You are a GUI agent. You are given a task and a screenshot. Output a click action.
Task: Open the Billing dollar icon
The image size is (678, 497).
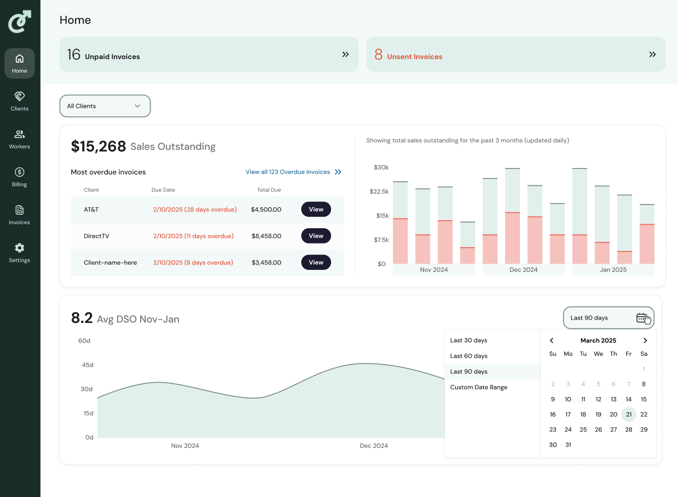tap(19, 172)
